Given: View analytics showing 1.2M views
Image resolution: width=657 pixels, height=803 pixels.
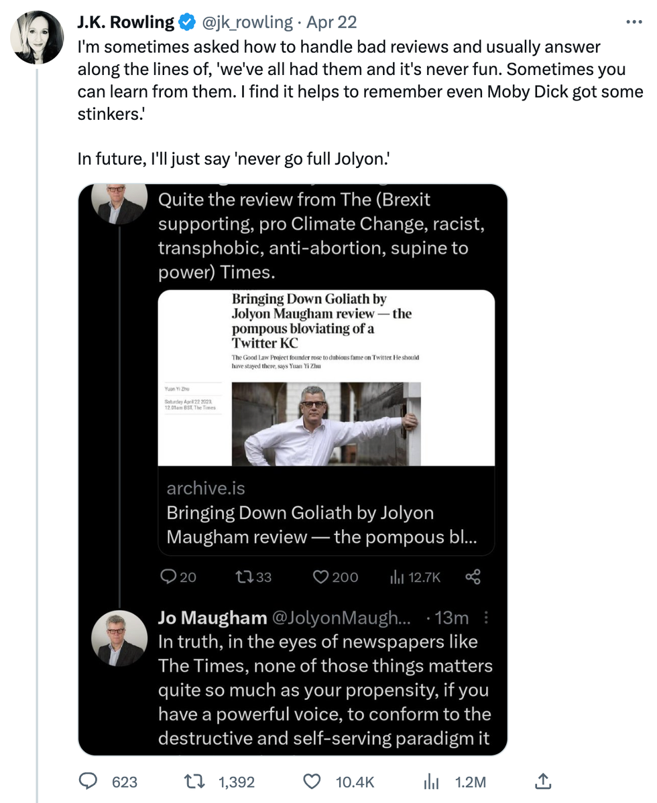Looking at the screenshot, I should [x=432, y=782].
